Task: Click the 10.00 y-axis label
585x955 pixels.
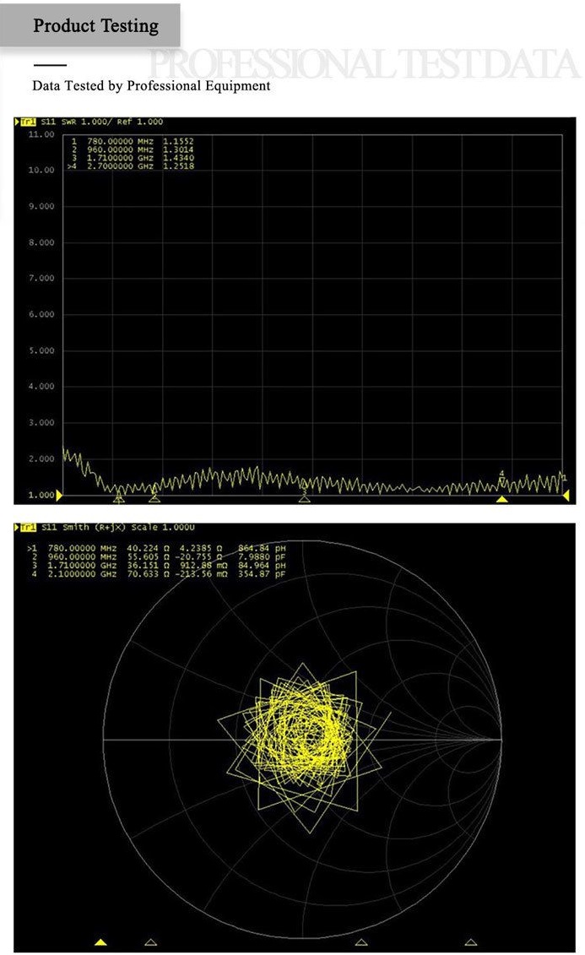Action: (41, 171)
